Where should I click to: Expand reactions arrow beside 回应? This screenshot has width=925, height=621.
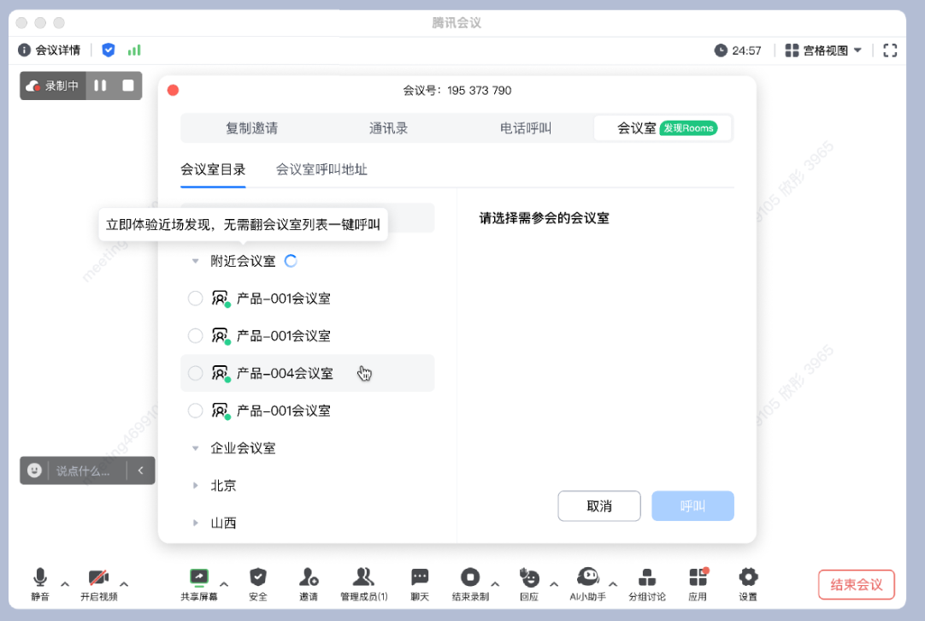coord(554,584)
